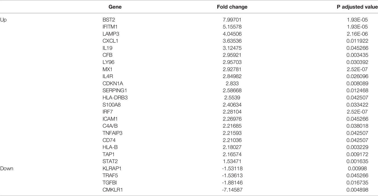The image size is (378, 196).
Task: Select the IFITM1 gene cell
Action: (x=110, y=27)
